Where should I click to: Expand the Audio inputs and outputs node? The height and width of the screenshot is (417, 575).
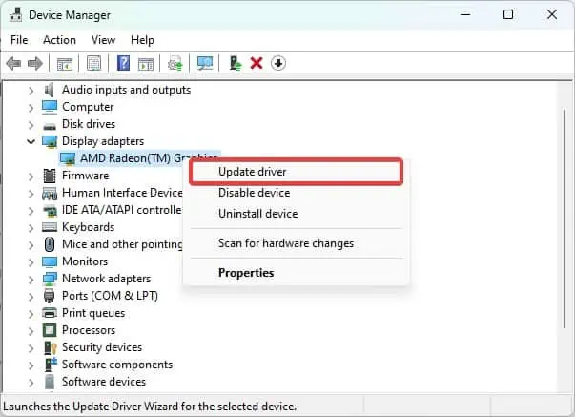pos(31,91)
